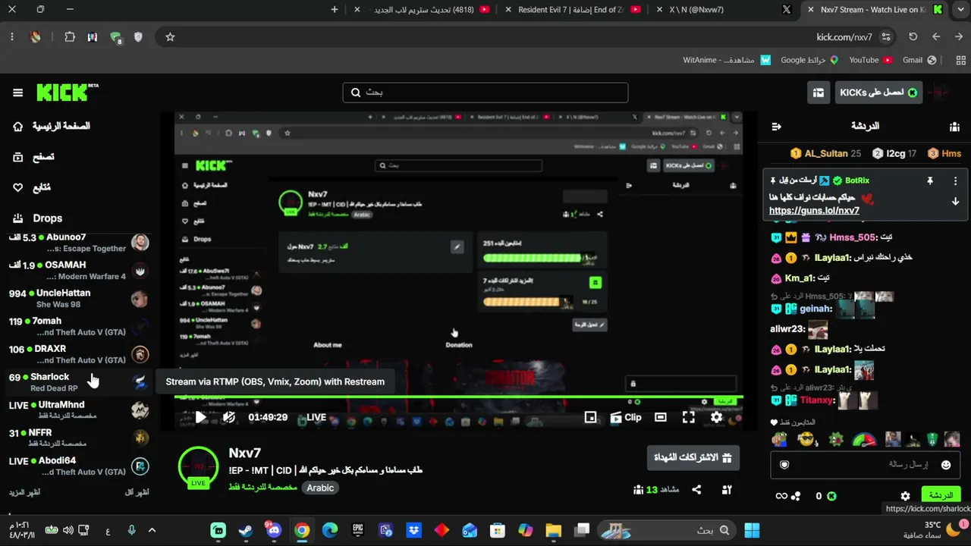Open Discord from the taskbar
This screenshot has width=971, height=546.
[274, 530]
